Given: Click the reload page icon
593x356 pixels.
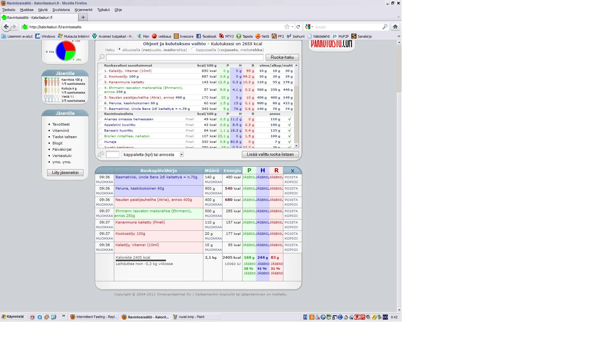Looking at the screenshot, I should point(298,27).
